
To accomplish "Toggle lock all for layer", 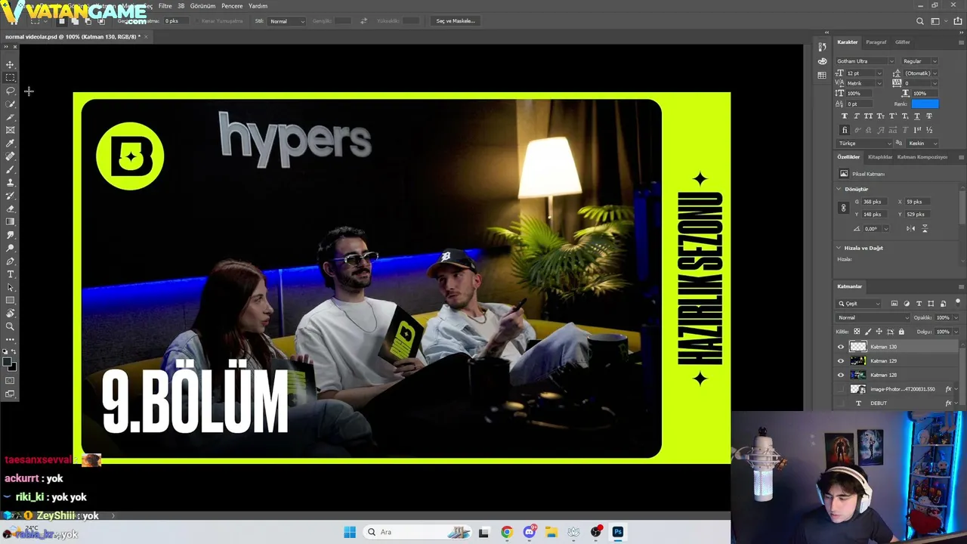I will tap(901, 332).
